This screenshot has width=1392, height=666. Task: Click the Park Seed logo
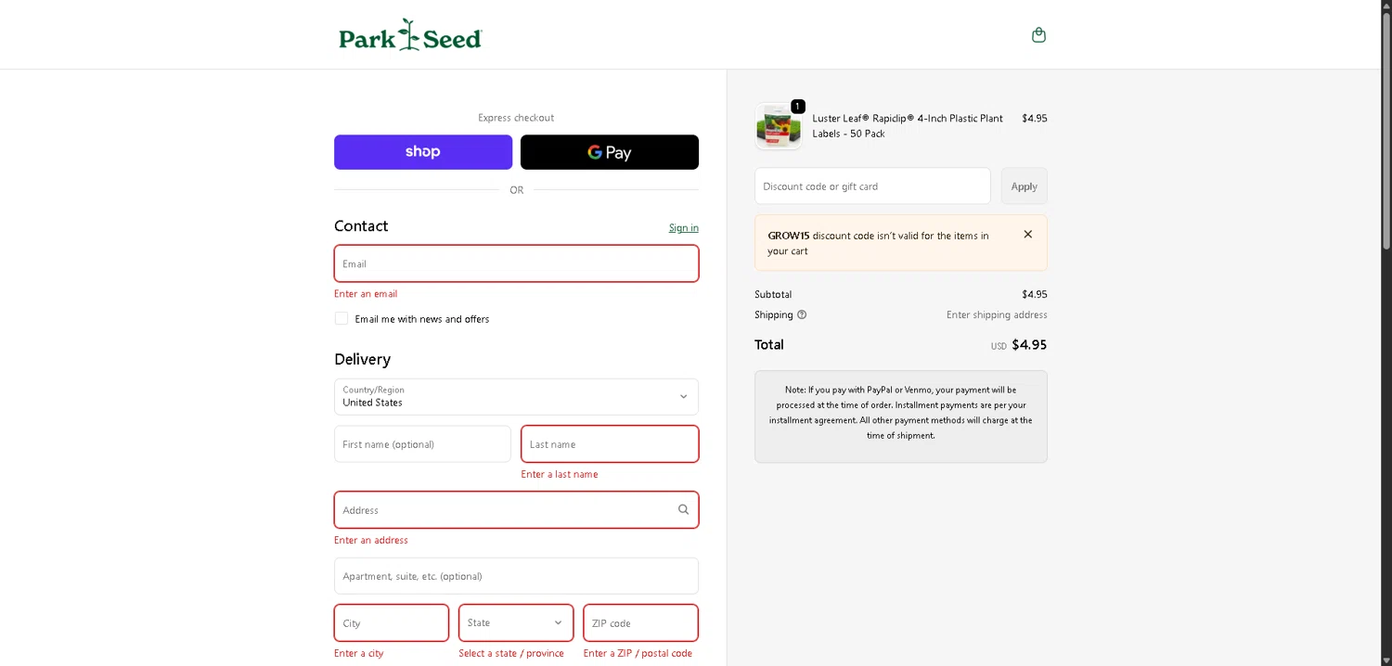pyautogui.click(x=410, y=35)
